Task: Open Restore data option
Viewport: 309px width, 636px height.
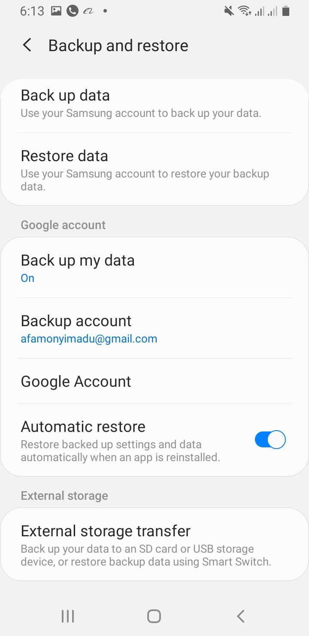Action: [x=154, y=170]
